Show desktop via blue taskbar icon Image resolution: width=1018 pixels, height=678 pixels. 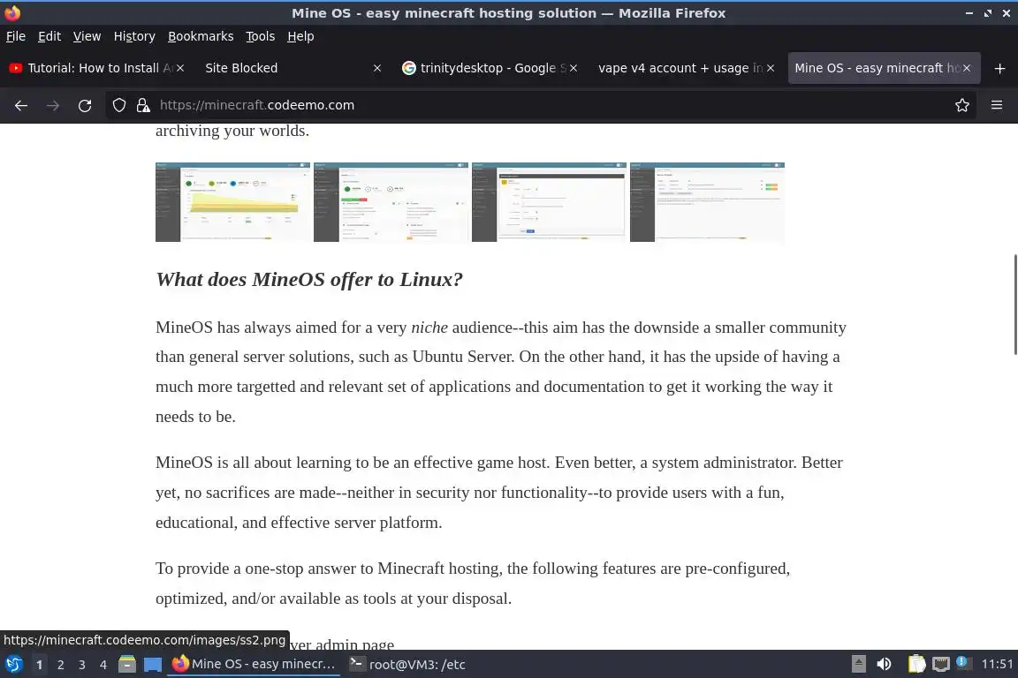[153, 665]
